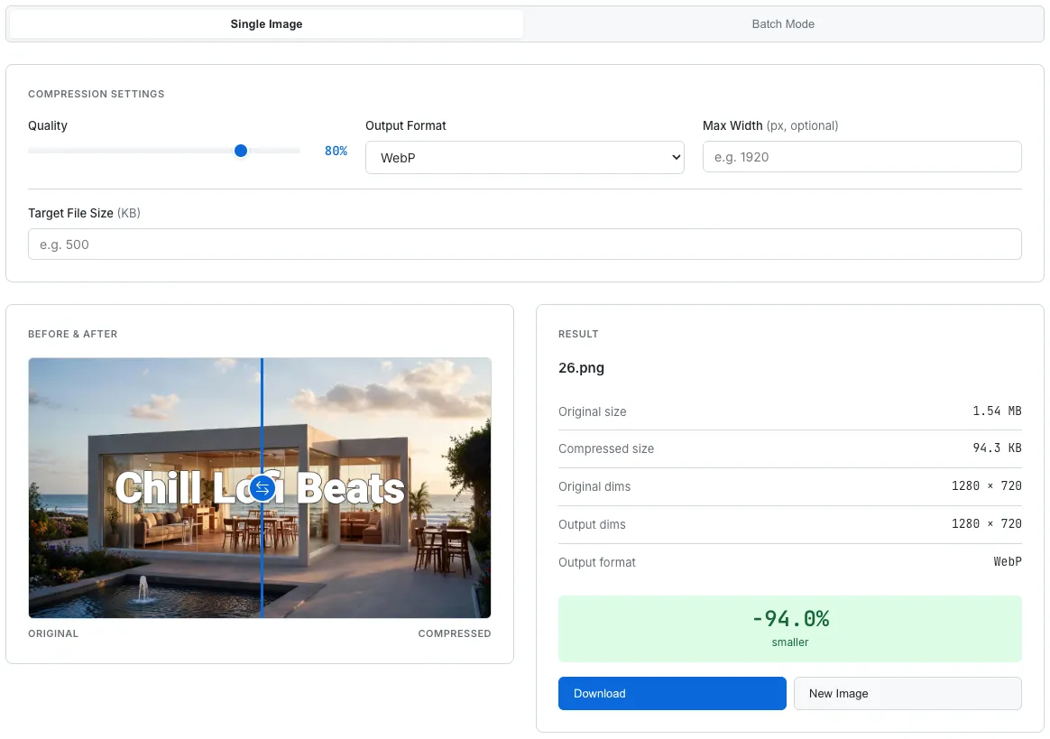Click the Quality slider thumb
The width and height of the screenshot is (1050, 739).
coord(241,151)
